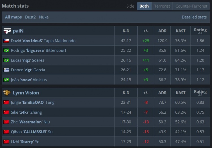Switch side filter to Counter-Terrorist

191,6
